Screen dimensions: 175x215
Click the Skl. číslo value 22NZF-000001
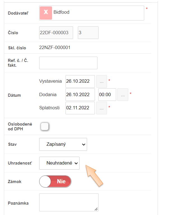tap(55, 48)
